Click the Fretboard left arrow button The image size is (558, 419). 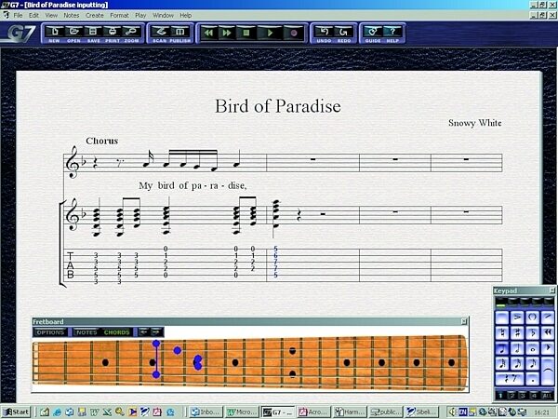point(143,332)
